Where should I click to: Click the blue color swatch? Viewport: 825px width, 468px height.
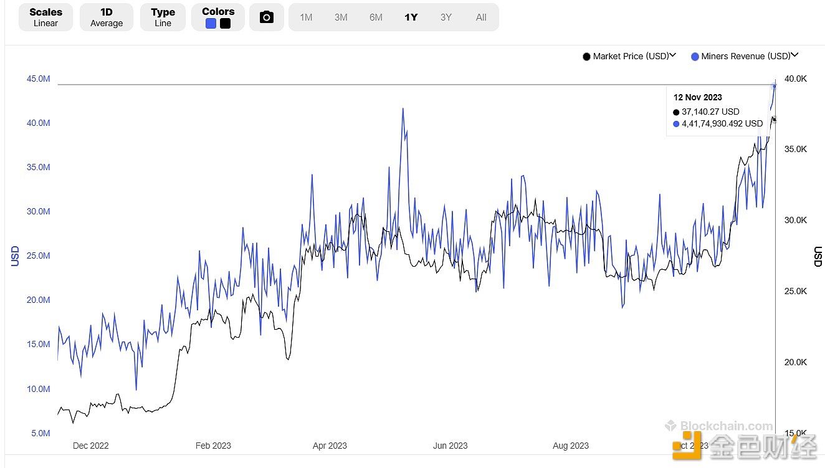211,24
